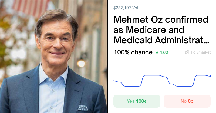The image size is (216, 113).
Task: Click the left starting point of the chart line
Action: pos(113,81)
